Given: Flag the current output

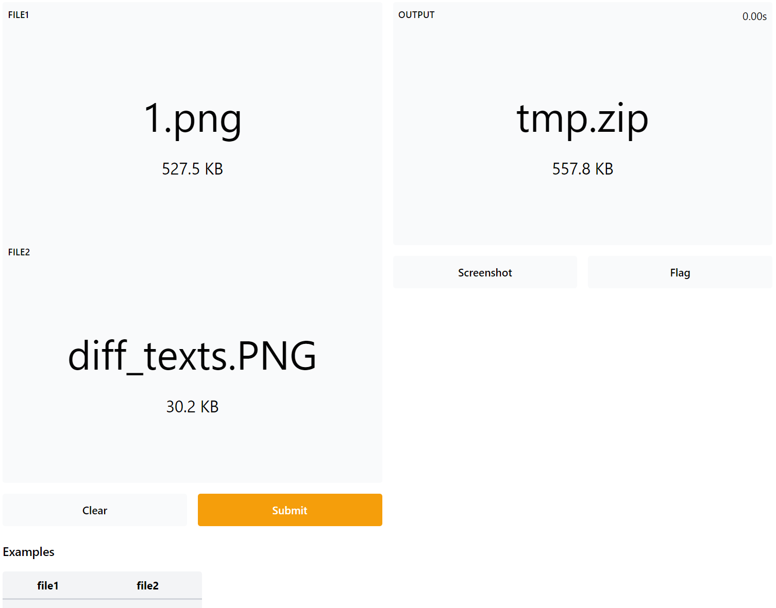Looking at the screenshot, I should tap(680, 272).
